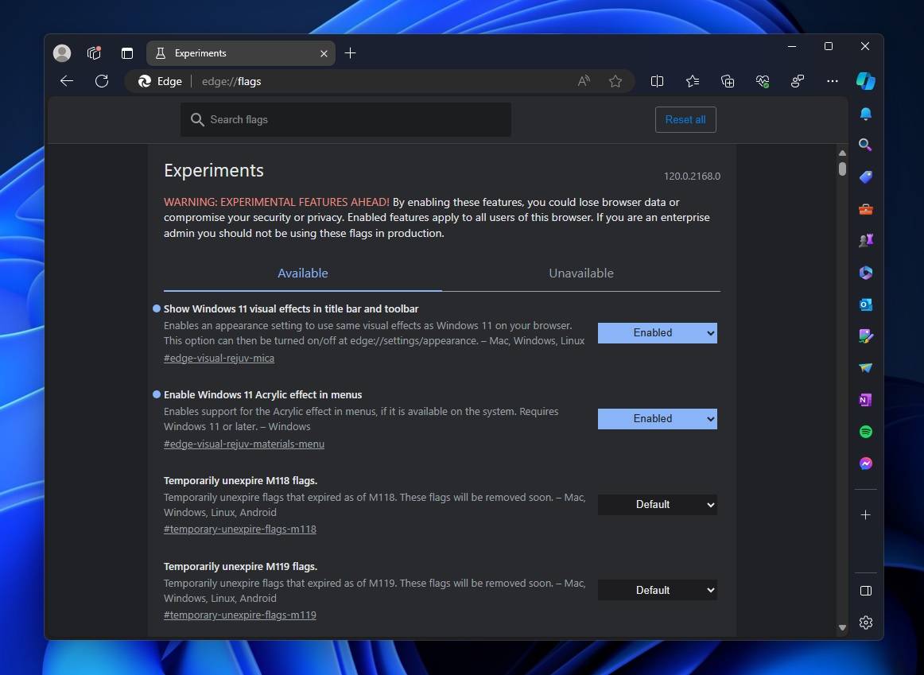The height and width of the screenshot is (675, 924).
Task: Launch Messenger from the sidebar
Action: (866, 463)
